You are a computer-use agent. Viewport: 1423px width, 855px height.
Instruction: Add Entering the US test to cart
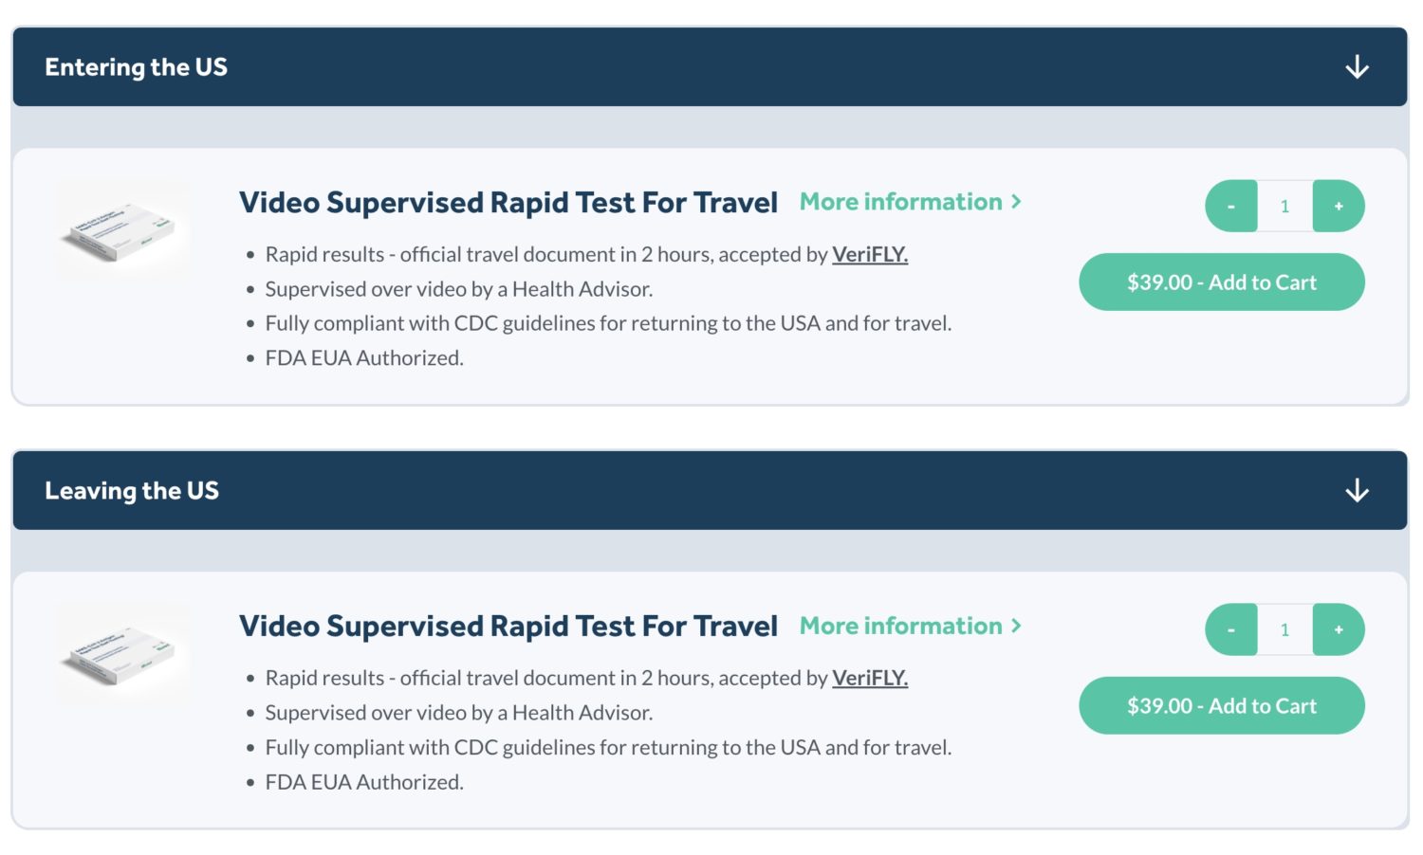pos(1222,282)
